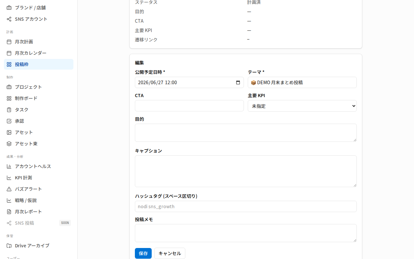414x259 pixels.
Task: Open the date picker calendar icon in 公開予定日時
Action: [238, 83]
